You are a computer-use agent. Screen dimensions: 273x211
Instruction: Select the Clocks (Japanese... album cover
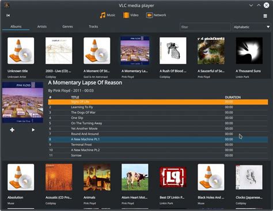tap(249, 177)
